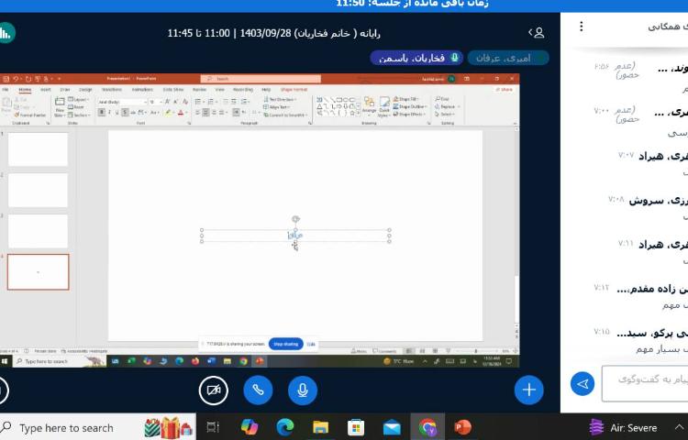The image size is (688, 440).
Task: Switch to Insert tab in shared PowerPoint
Action: click(x=46, y=90)
